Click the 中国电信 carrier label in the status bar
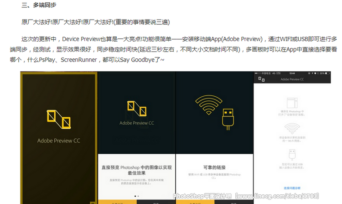 click(x=266, y=73)
